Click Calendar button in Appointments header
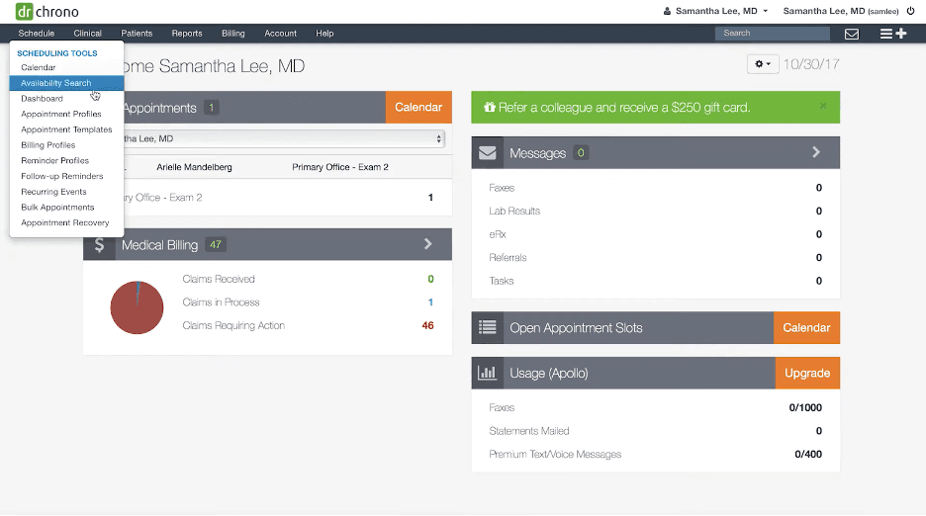 pyautogui.click(x=418, y=108)
